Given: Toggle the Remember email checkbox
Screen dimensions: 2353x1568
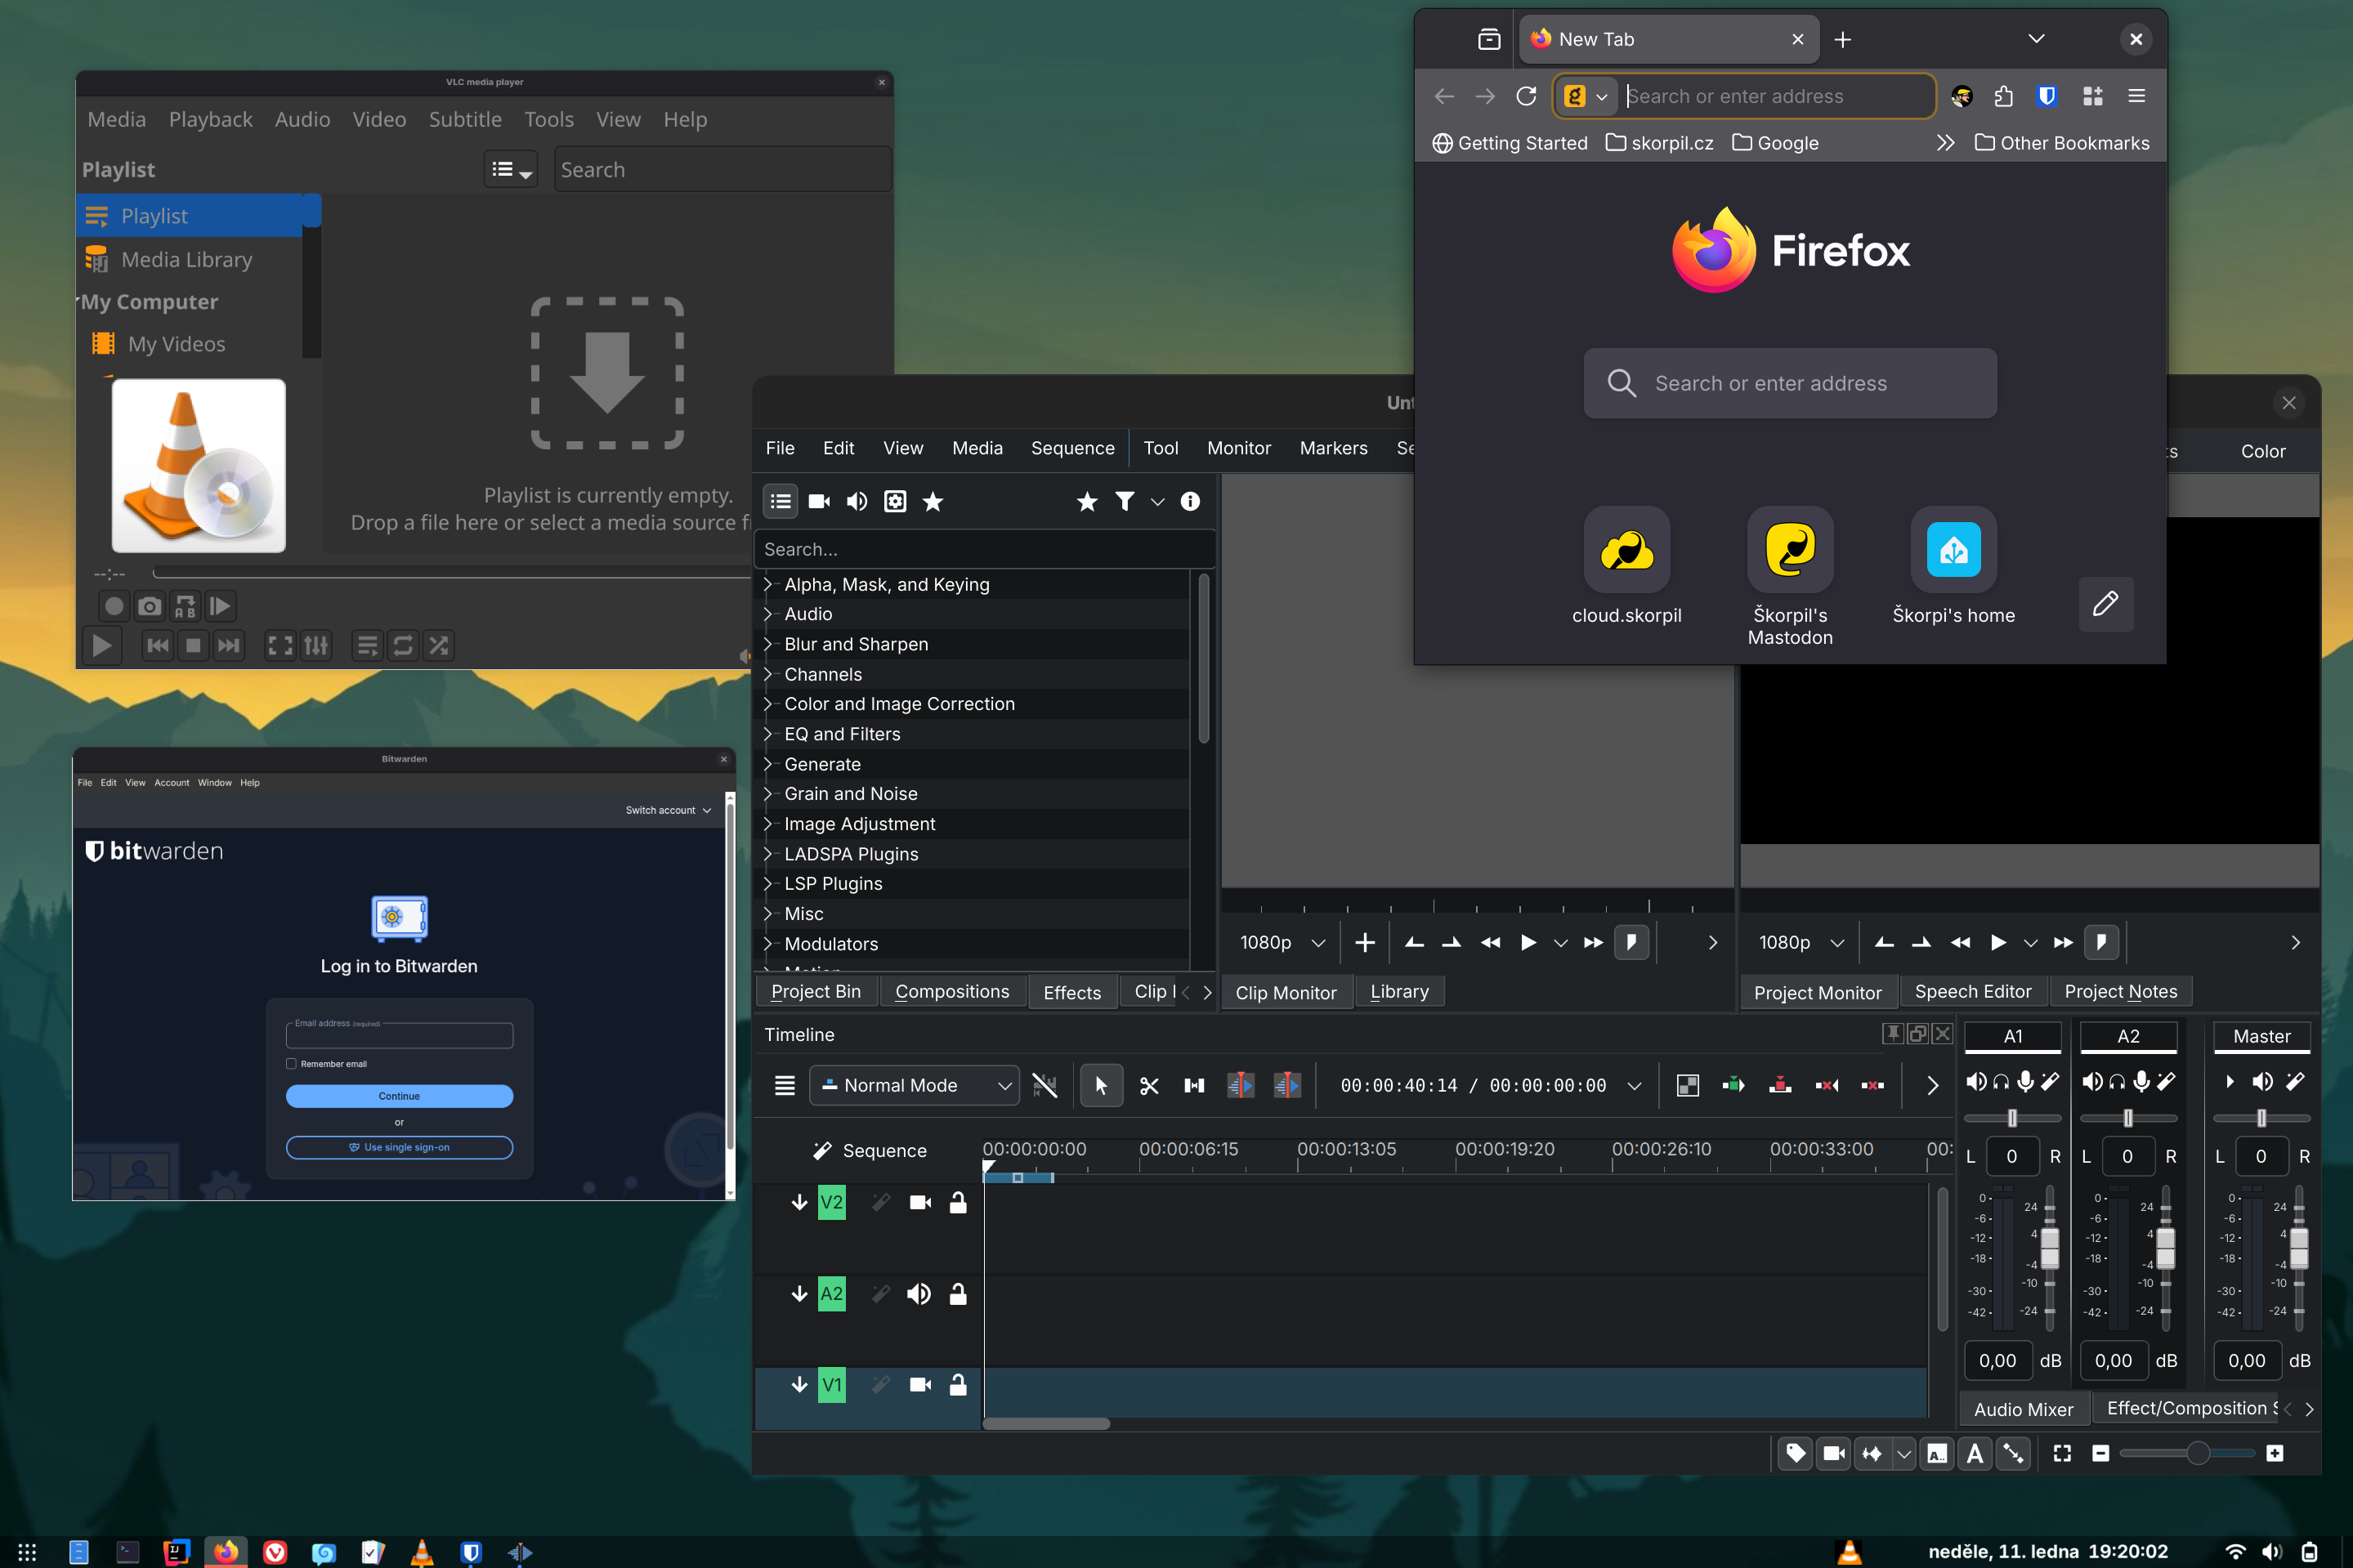Looking at the screenshot, I should (x=292, y=1064).
